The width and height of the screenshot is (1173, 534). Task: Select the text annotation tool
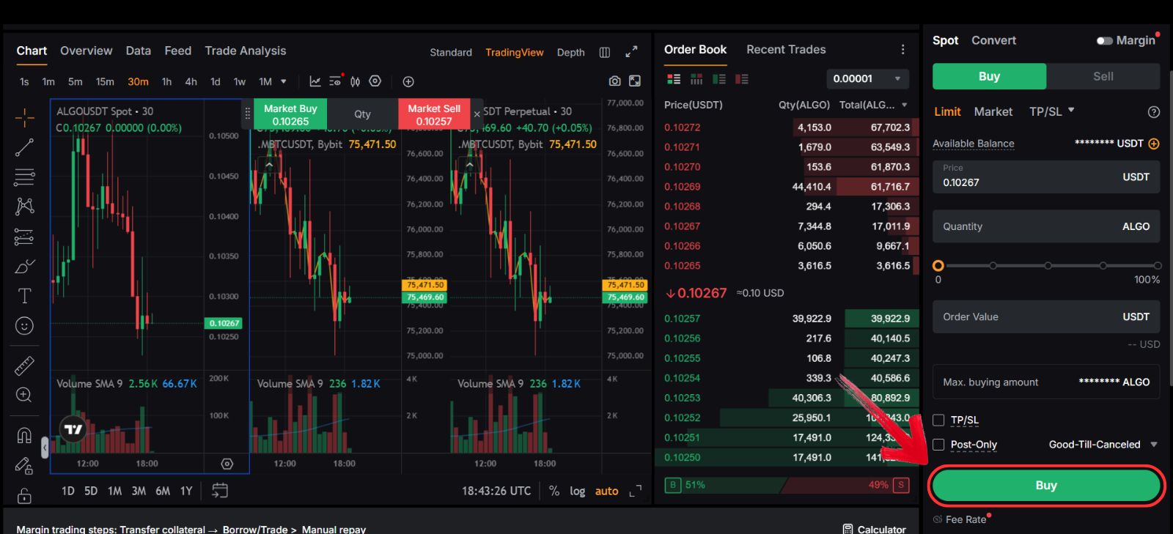[x=24, y=296]
